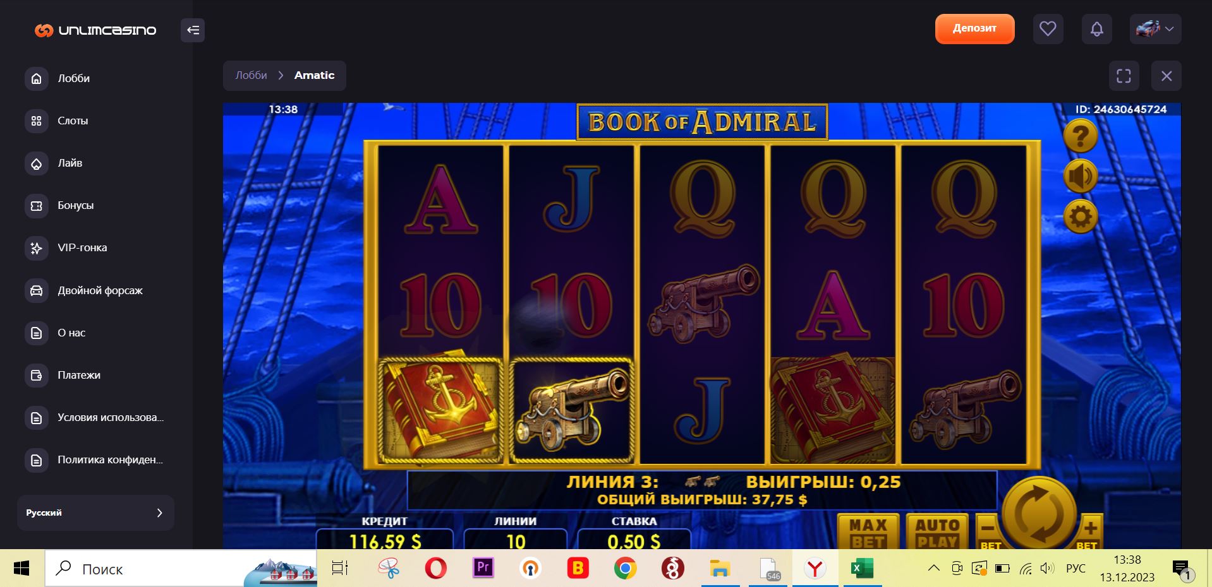Spin the reels with the round button
Image resolution: width=1212 pixels, height=587 pixels.
[1039, 513]
